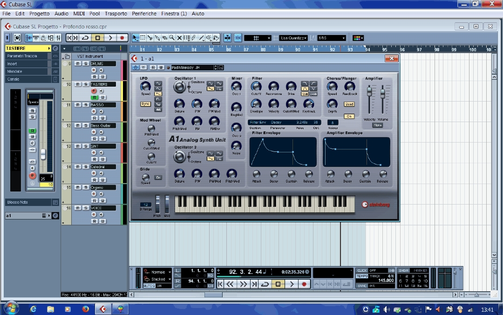
Task: Select square waveform for LFO
Action: pyautogui.click(x=158, y=99)
